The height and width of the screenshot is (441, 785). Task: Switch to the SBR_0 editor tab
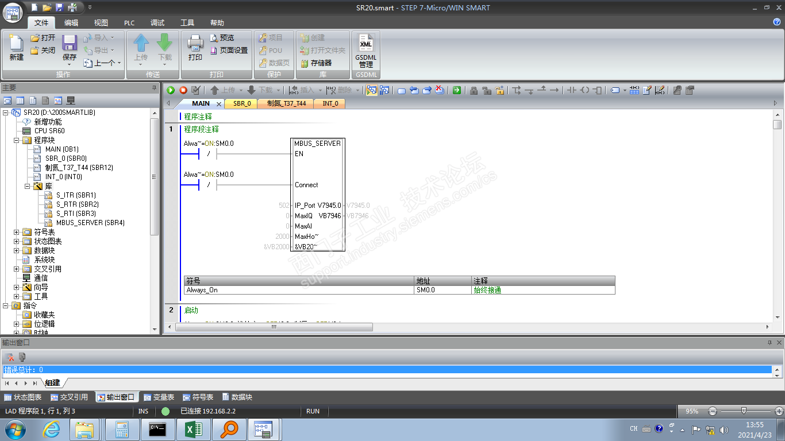pos(242,103)
